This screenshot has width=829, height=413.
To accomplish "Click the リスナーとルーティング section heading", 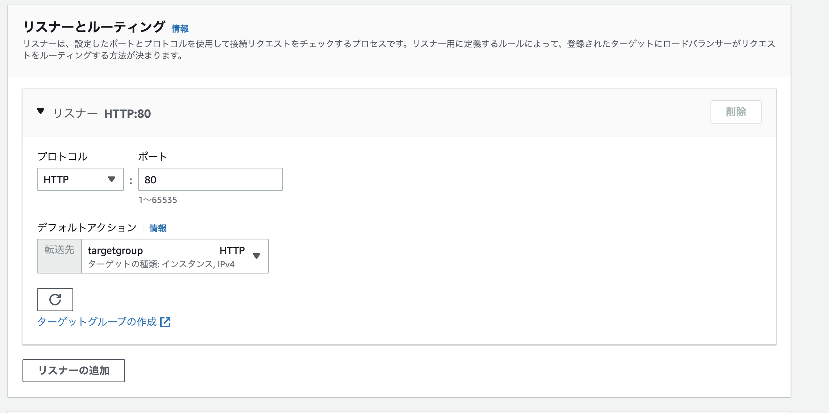I will 94,27.
